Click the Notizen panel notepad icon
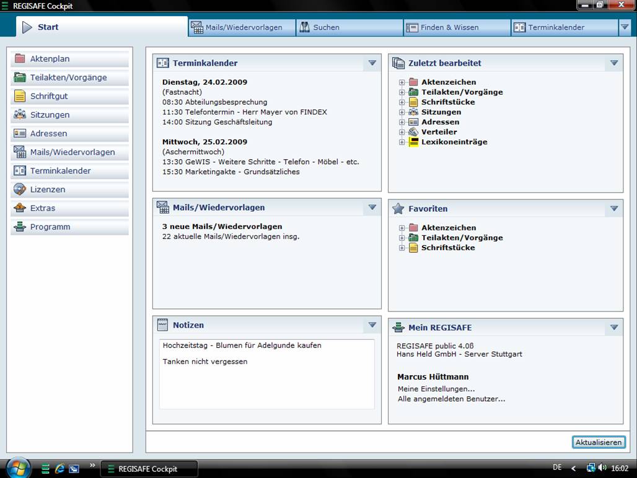The height and width of the screenshot is (478, 637). point(162,324)
